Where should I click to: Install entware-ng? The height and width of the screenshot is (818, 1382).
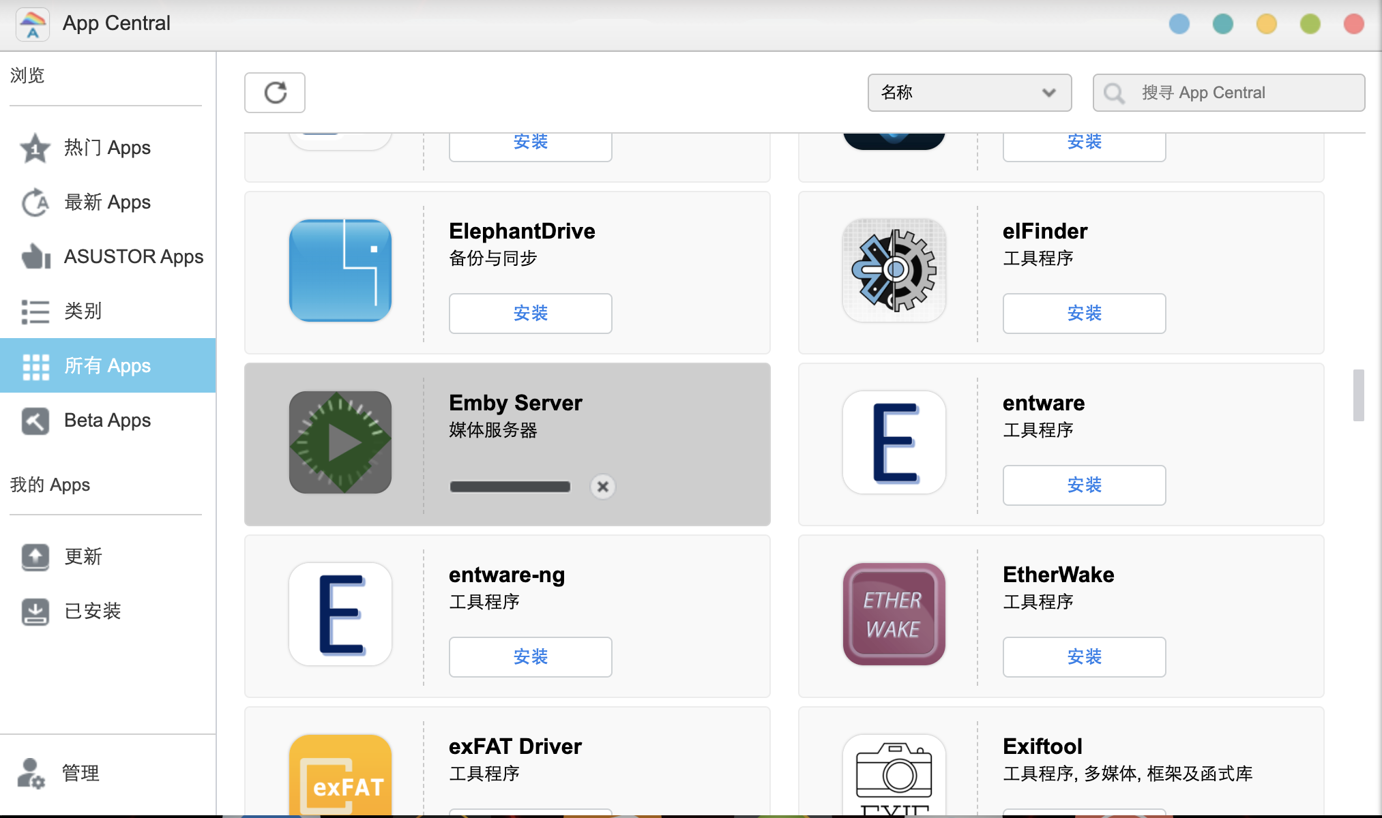tap(531, 657)
